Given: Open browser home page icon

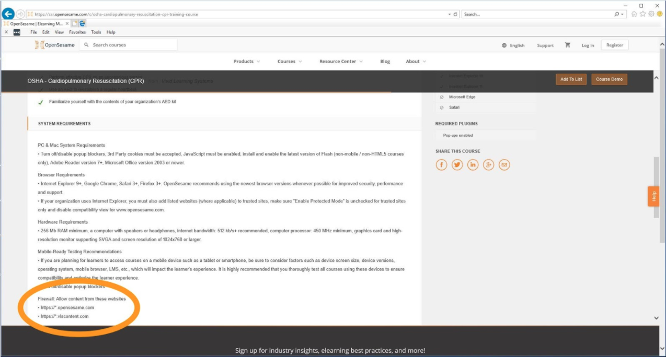Looking at the screenshot, I should pyautogui.click(x=634, y=14).
